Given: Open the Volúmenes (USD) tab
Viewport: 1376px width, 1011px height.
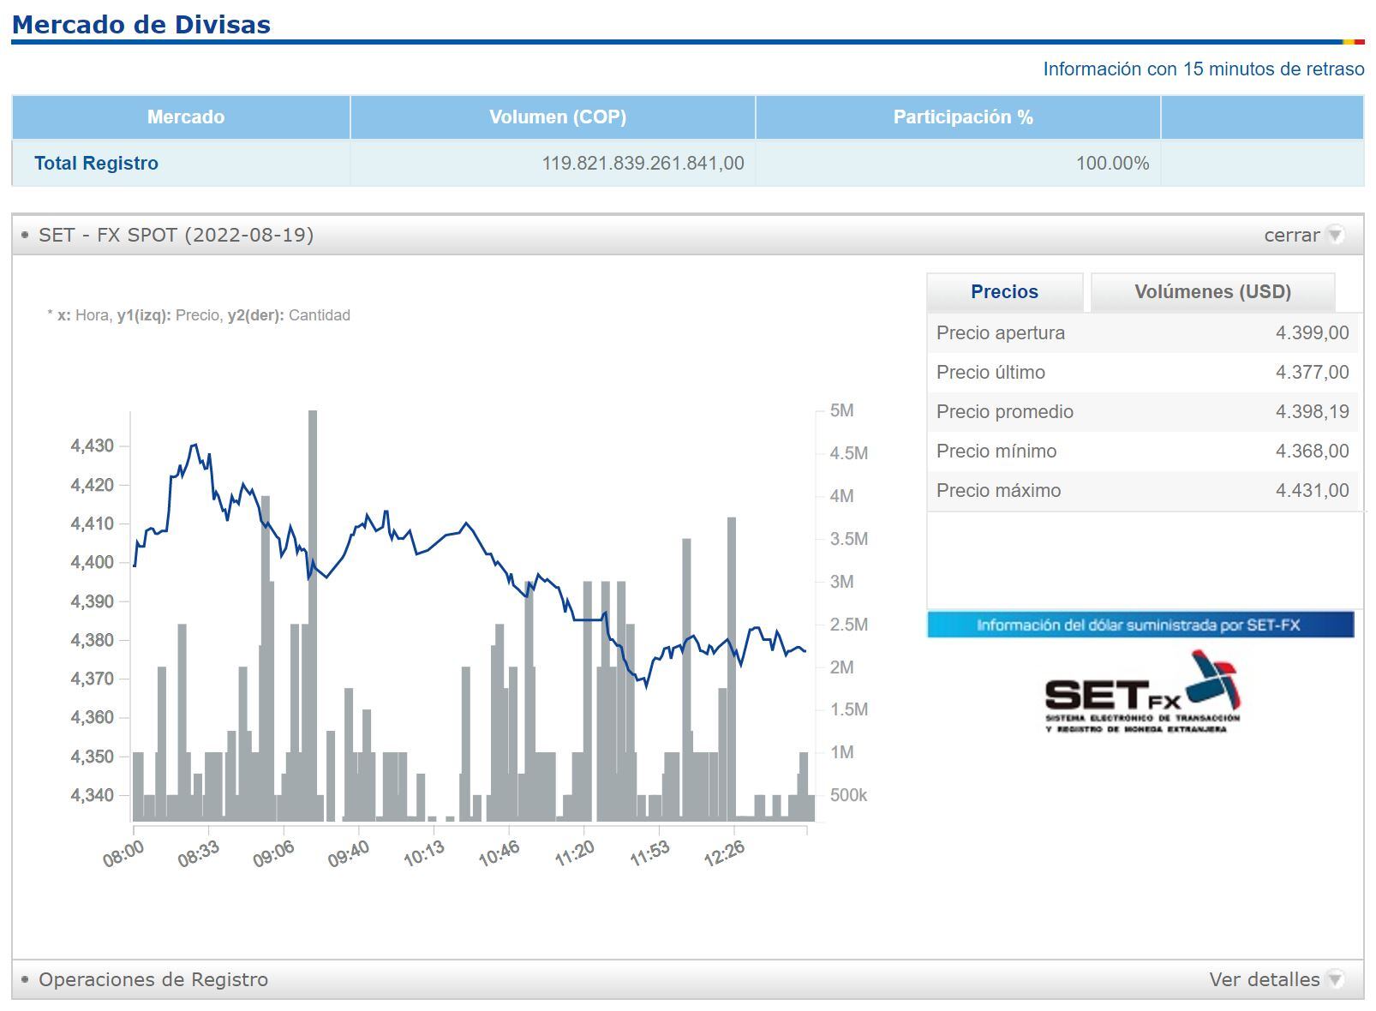Looking at the screenshot, I should coord(1211,292).
